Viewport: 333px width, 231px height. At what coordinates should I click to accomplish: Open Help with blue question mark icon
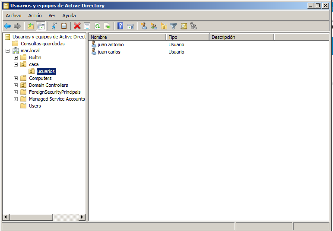click(x=120, y=26)
